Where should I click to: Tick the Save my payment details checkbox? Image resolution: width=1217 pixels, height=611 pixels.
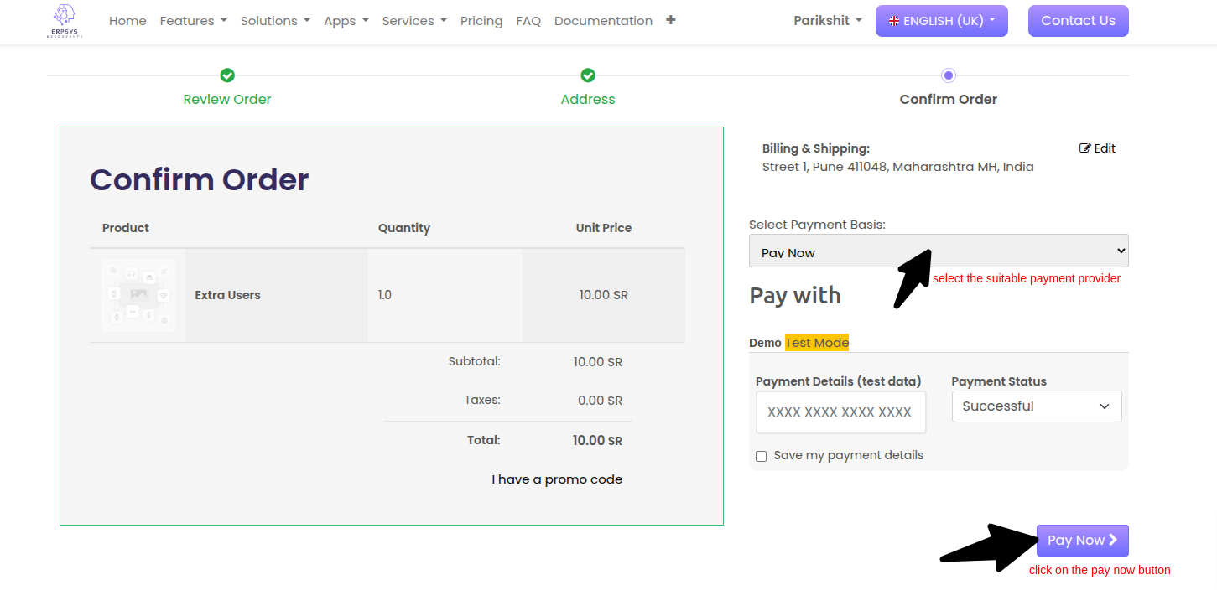tap(762, 456)
